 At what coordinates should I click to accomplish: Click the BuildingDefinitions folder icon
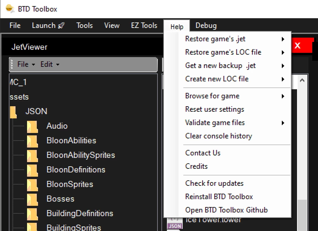coord(33,214)
